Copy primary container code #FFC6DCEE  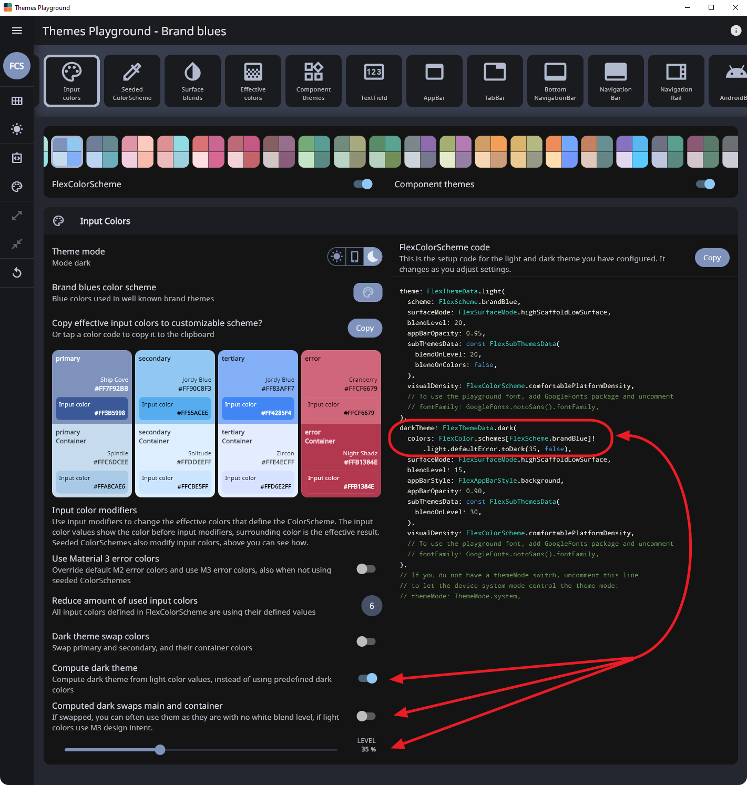click(110, 462)
